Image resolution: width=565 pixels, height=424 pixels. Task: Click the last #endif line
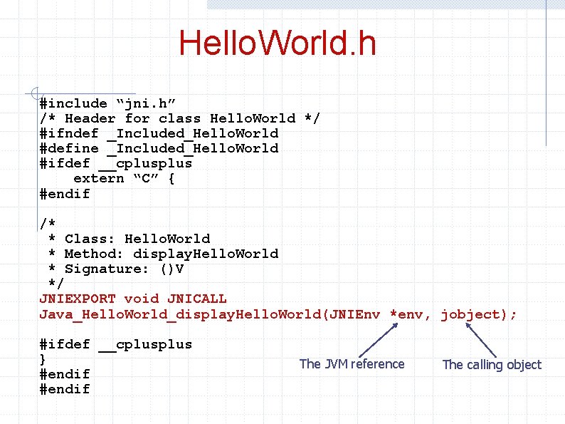coord(65,389)
